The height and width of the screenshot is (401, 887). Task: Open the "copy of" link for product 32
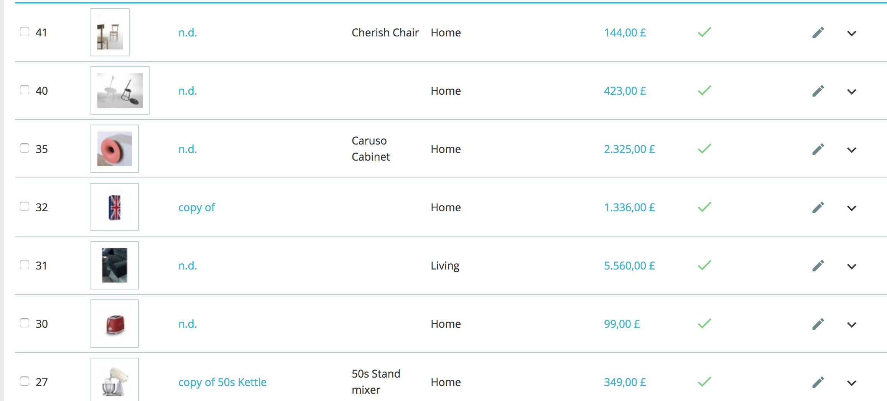[x=197, y=207]
